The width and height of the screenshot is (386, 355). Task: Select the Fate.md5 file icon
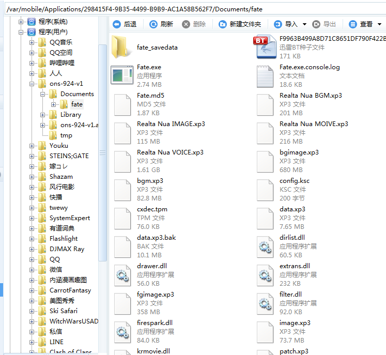tap(122, 105)
